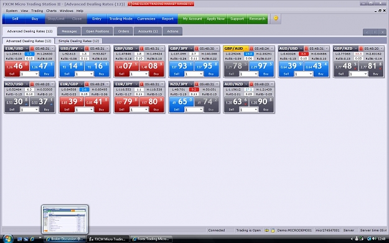Click the padlock icon in the status bar
This screenshot has height=243, width=389.
coord(273,231)
